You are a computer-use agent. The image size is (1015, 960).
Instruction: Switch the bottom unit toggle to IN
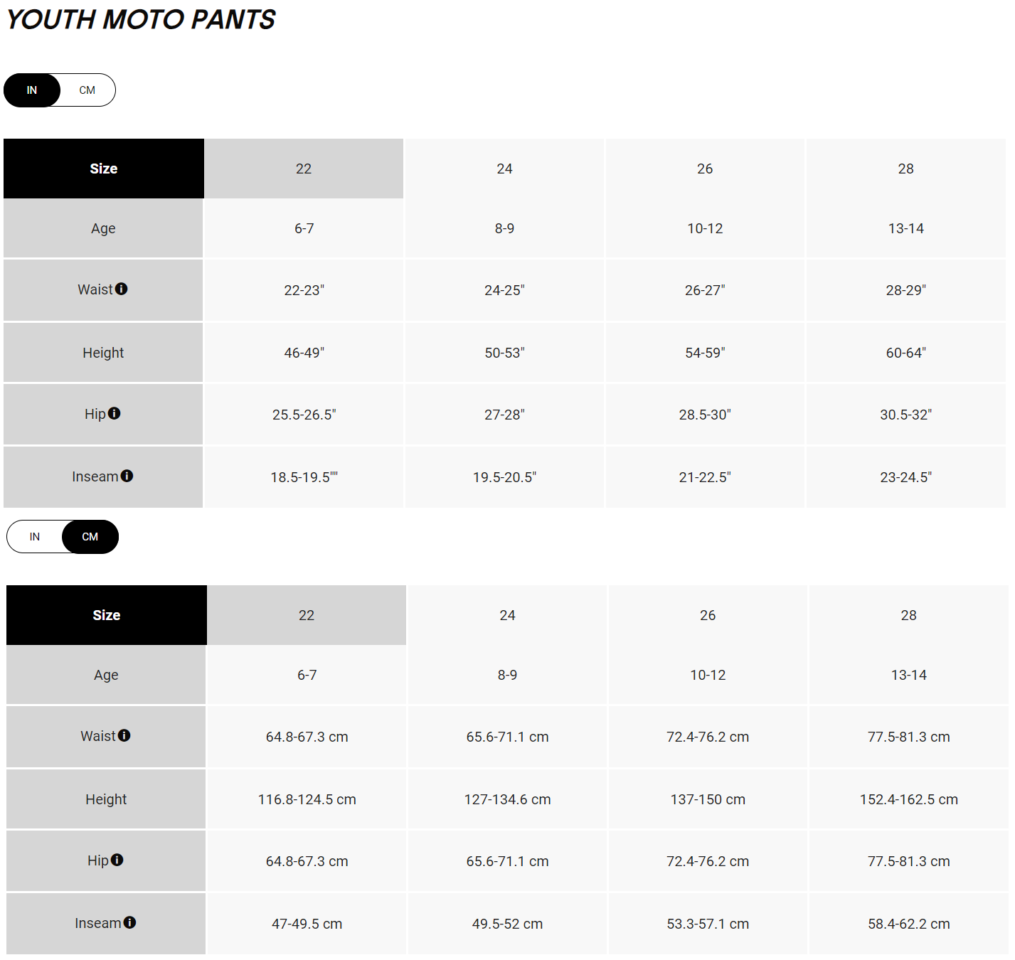pos(34,536)
